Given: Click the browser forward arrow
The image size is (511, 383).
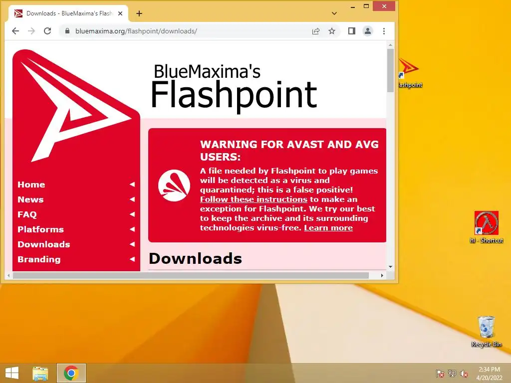Looking at the screenshot, I should 31,31.
